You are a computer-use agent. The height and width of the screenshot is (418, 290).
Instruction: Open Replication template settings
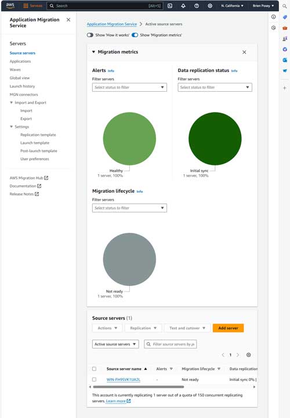38,135
